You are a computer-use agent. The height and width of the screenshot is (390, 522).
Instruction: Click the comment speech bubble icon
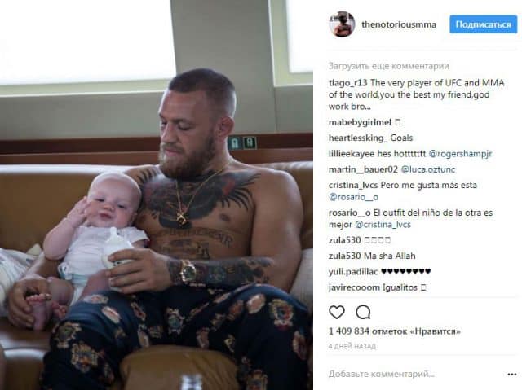tap(363, 313)
